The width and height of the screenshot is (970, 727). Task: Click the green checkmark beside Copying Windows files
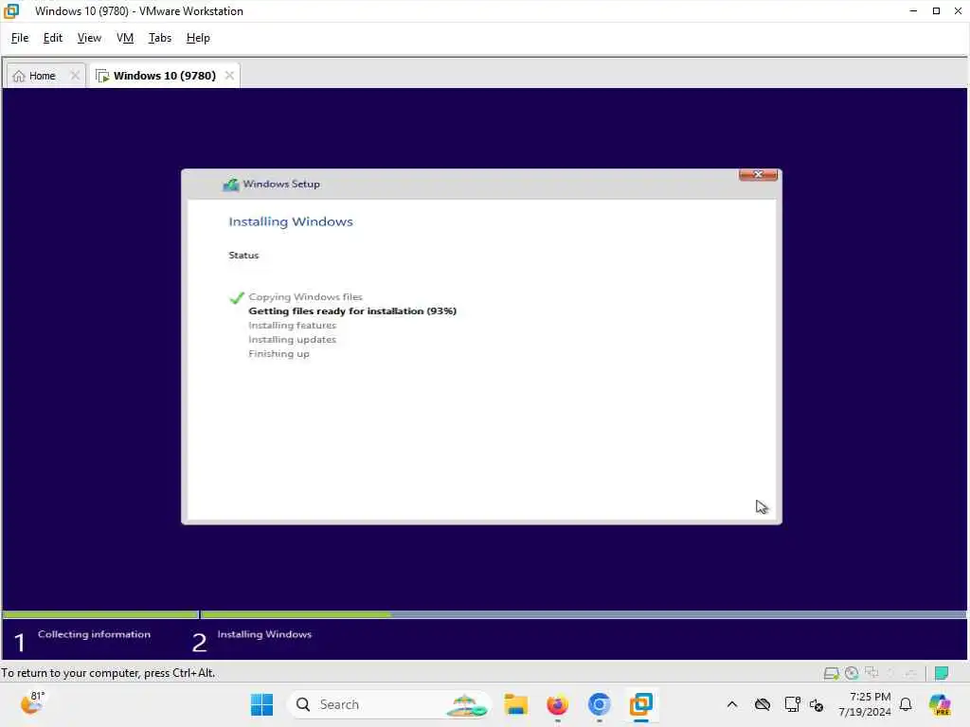tap(236, 298)
